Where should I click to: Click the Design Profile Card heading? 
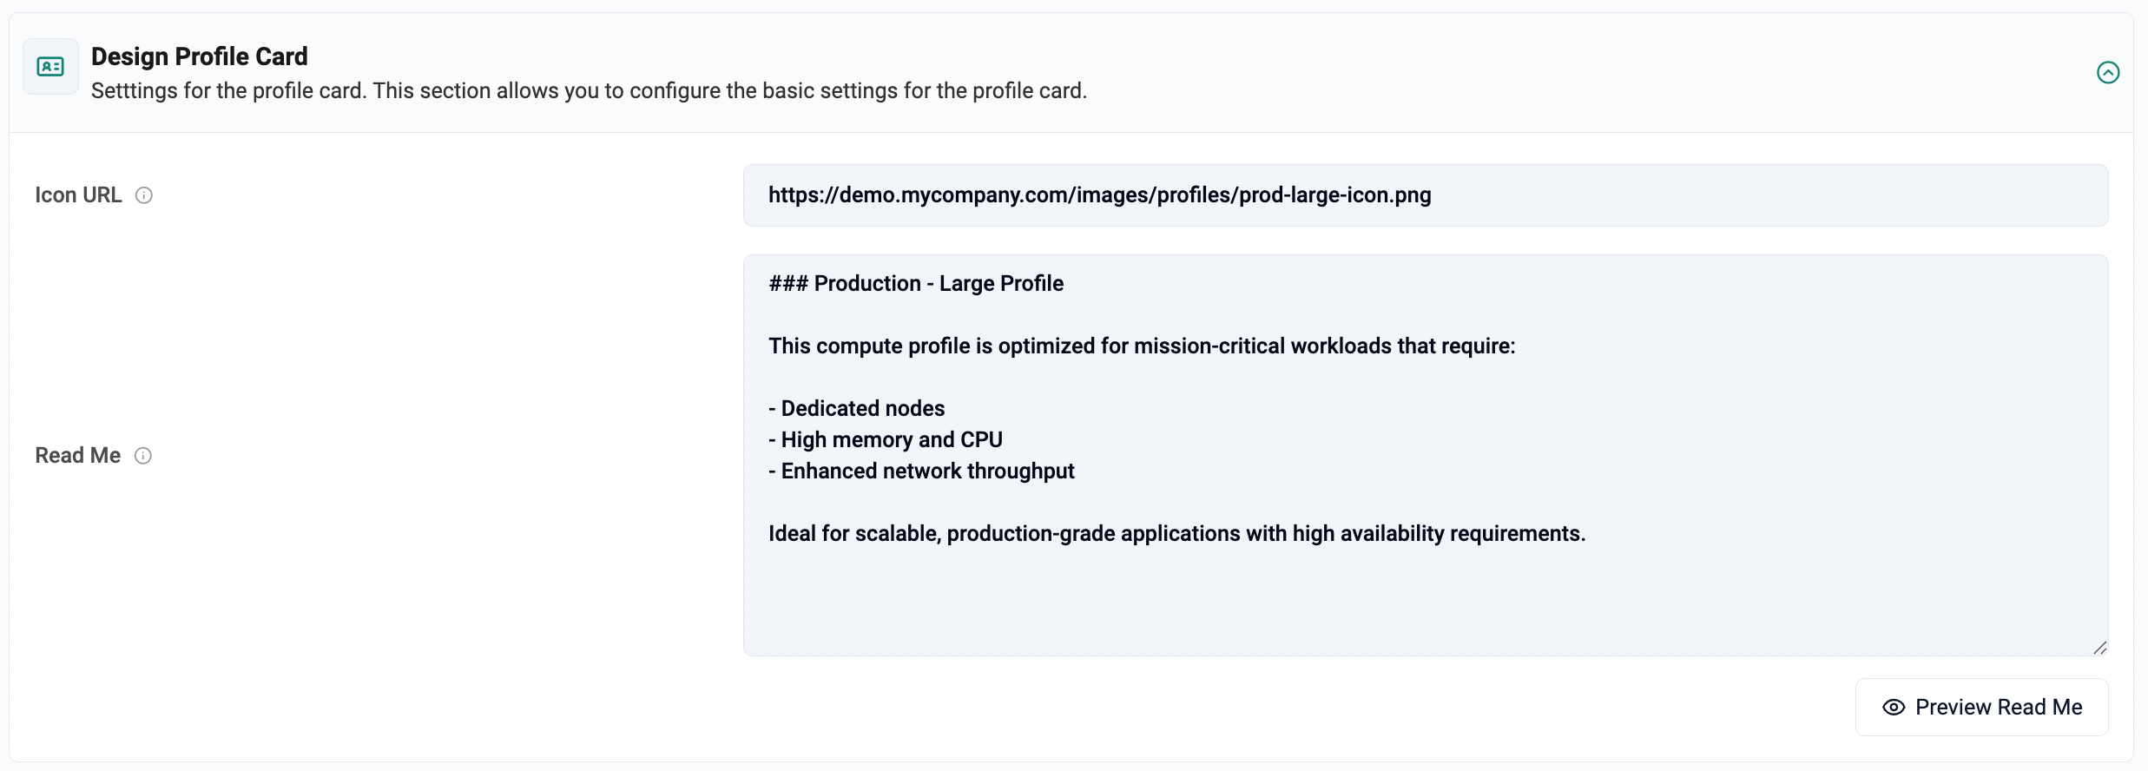tap(200, 56)
